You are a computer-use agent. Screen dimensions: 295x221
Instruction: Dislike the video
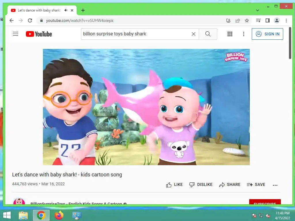click(201, 185)
